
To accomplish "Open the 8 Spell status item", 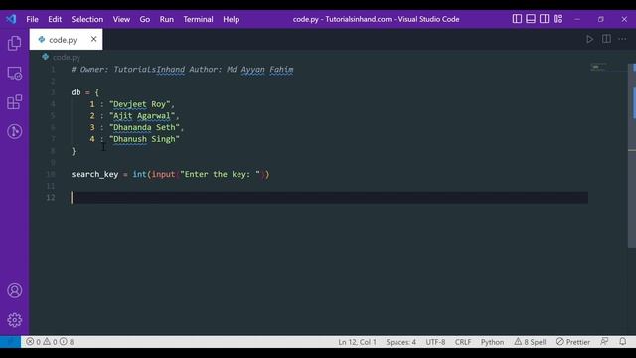I will (x=530, y=342).
